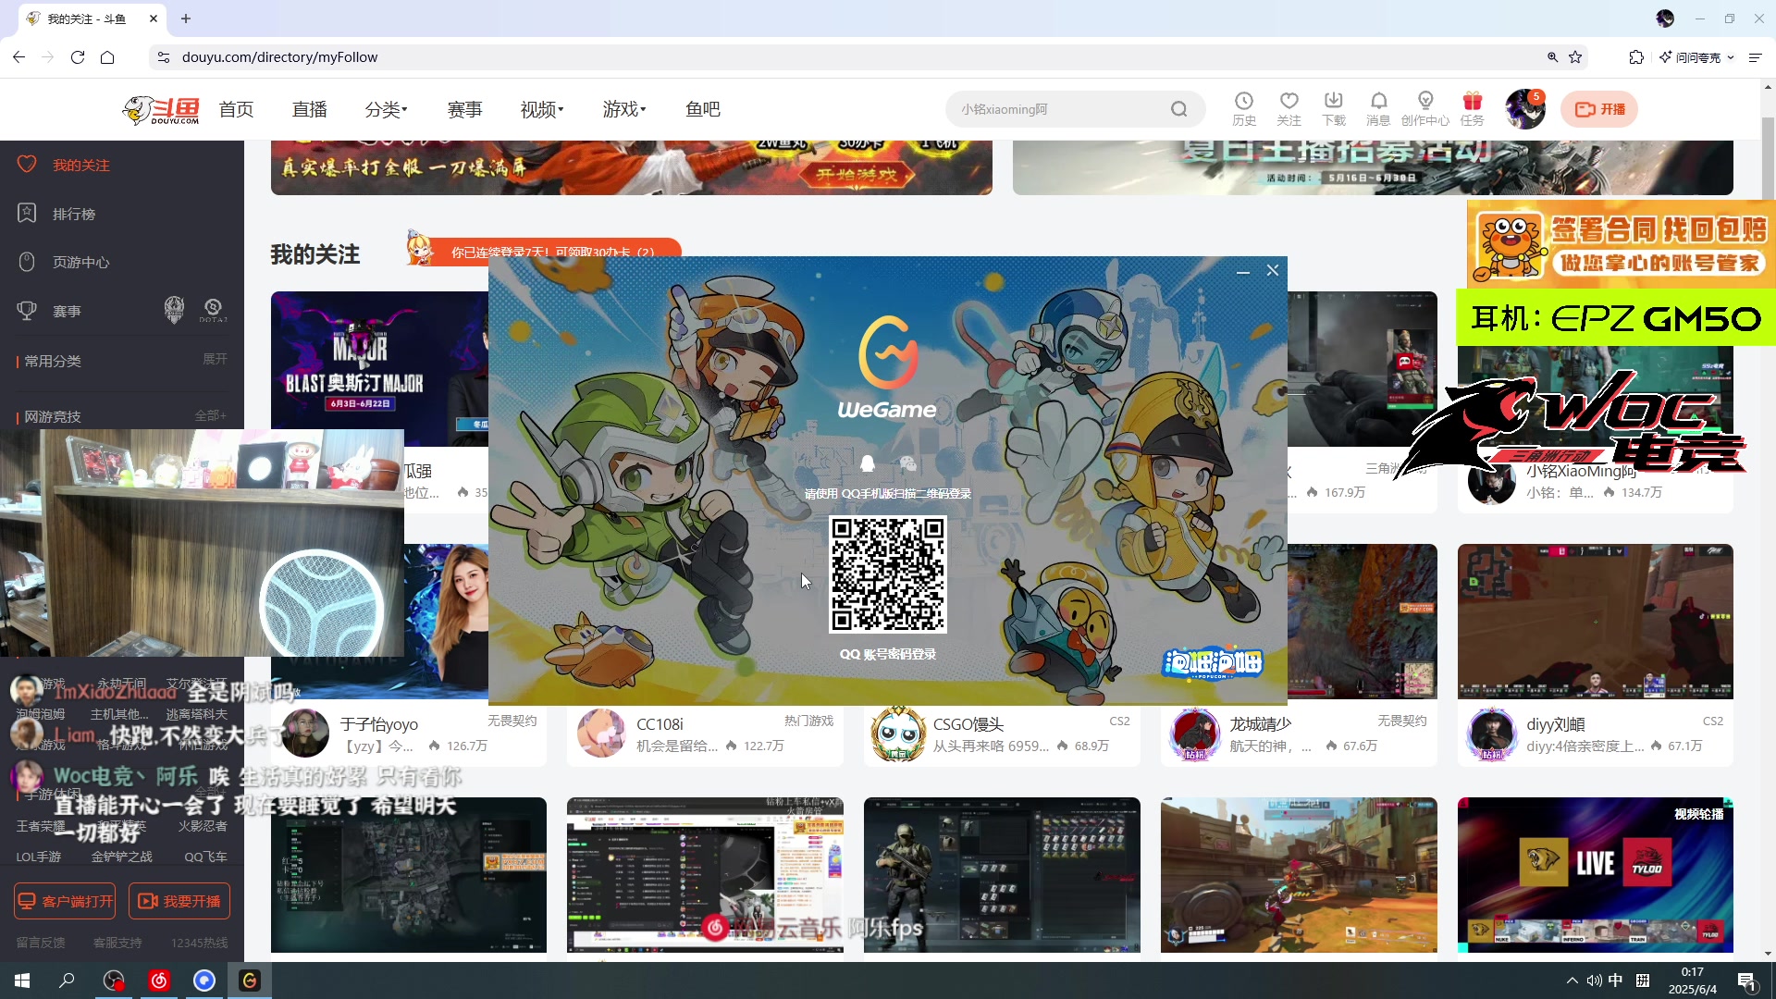Open the notification center in system tray
This screenshot has height=999, width=1776.
pyautogui.click(x=1747, y=981)
